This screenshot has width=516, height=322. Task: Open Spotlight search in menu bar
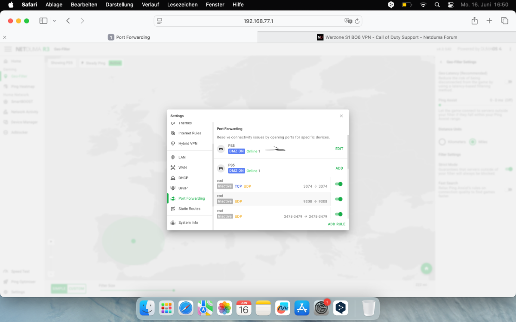tap(437, 5)
